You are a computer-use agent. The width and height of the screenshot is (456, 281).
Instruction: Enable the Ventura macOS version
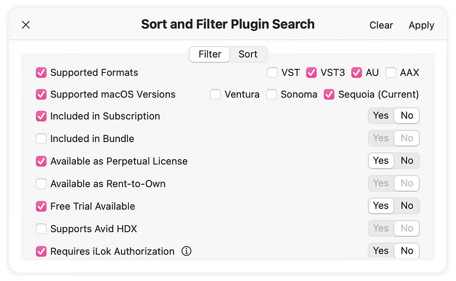pyautogui.click(x=216, y=94)
